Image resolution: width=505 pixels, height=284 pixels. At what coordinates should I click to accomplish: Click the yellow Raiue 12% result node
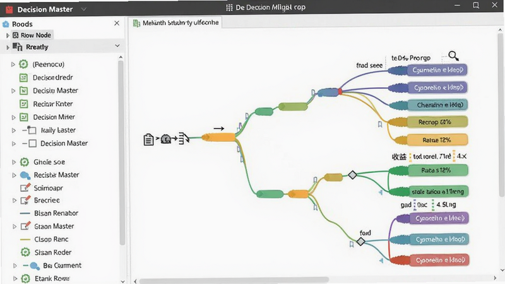point(437,140)
